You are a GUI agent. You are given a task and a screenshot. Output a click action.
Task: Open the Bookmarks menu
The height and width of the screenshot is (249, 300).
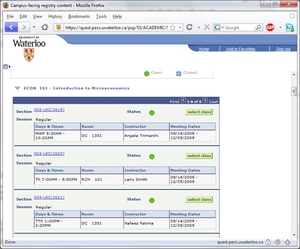79,16
